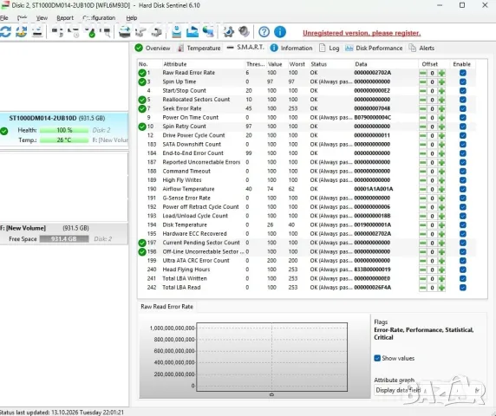496x416 pixels.
Task: Increase offset with plus on Total LBA Read row
Action: (441, 288)
